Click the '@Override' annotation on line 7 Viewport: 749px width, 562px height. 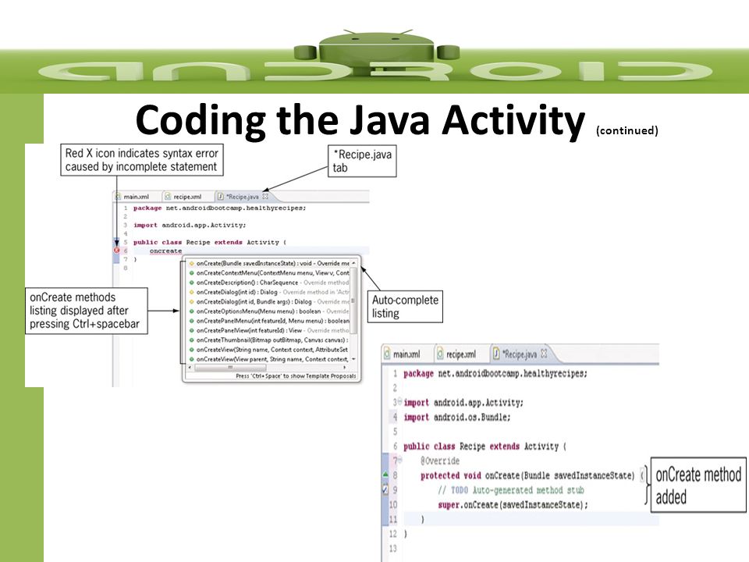click(440, 461)
